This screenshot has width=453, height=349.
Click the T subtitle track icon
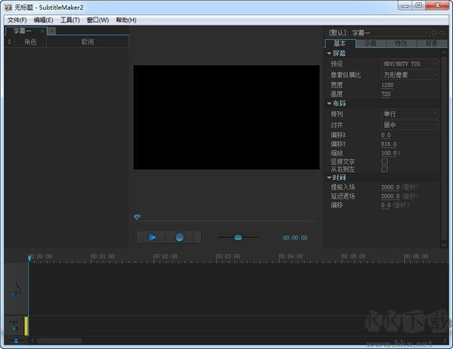click(14, 326)
